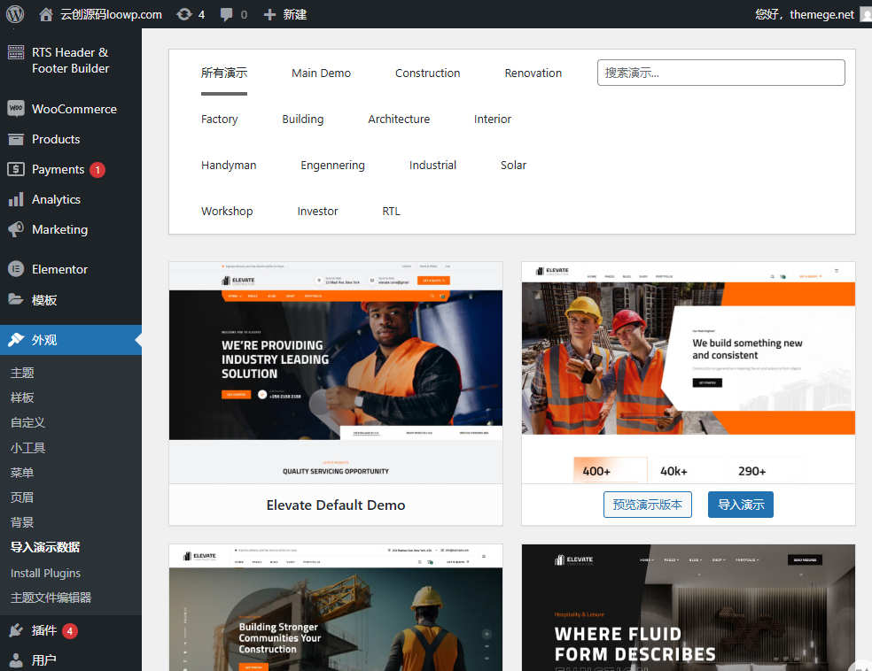This screenshot has width=872, height=671.
Task: Select the 所有演示 filter tab
Action: (224, 73)
